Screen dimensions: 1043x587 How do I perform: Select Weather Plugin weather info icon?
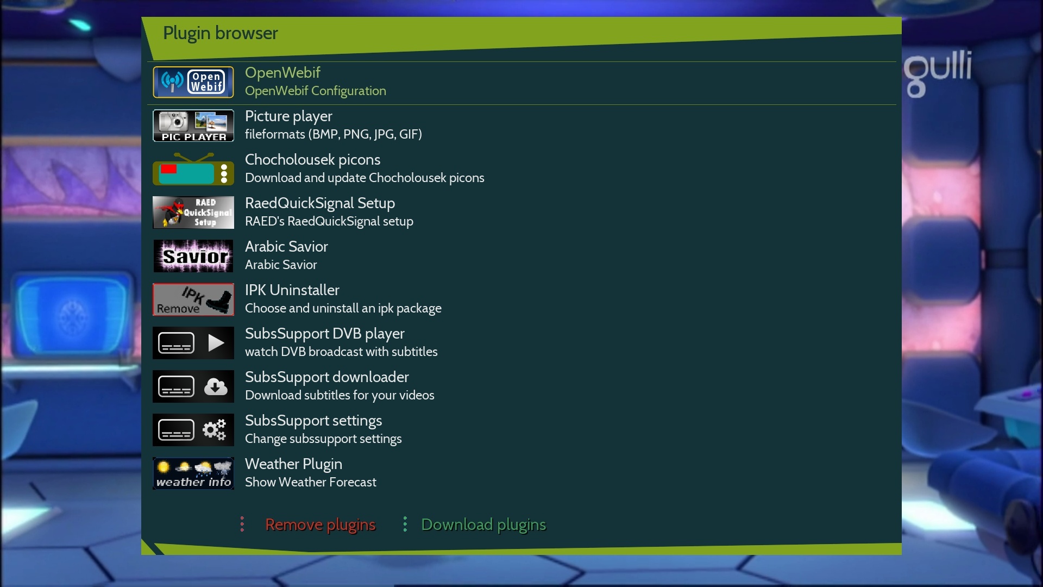(x=193, y=472)
